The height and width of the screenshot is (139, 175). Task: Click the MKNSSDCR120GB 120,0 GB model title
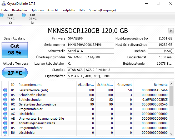[88, 31]
